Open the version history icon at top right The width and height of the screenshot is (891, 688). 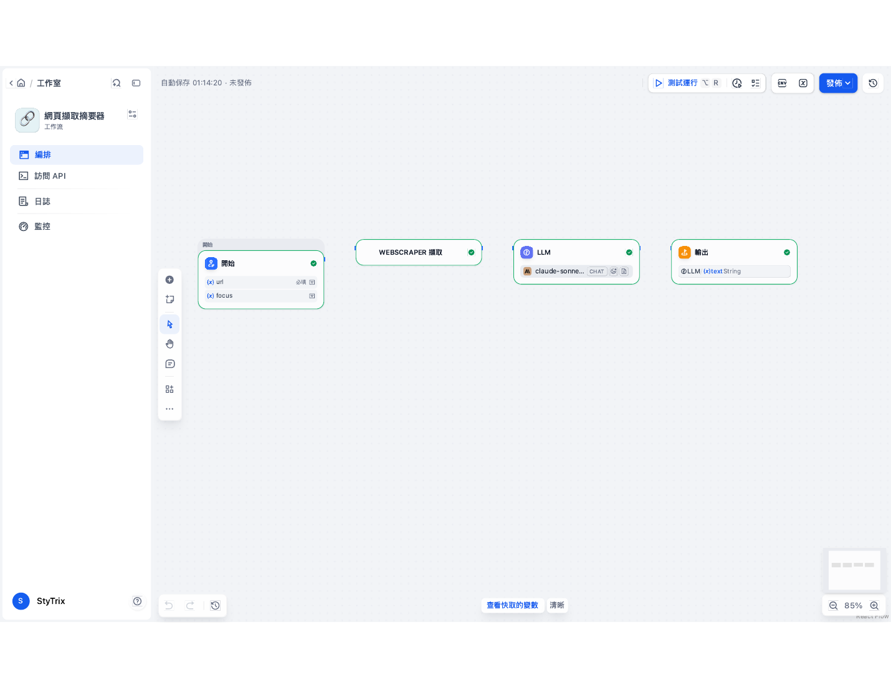(x=873, y=83)
